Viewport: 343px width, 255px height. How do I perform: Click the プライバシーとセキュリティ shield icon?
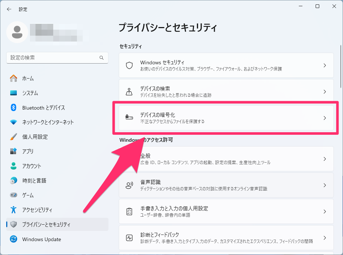coord(14,224)
